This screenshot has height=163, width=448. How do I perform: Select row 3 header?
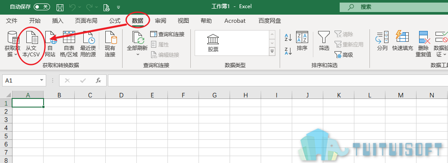pyautogui.click(x=6, y=119)
